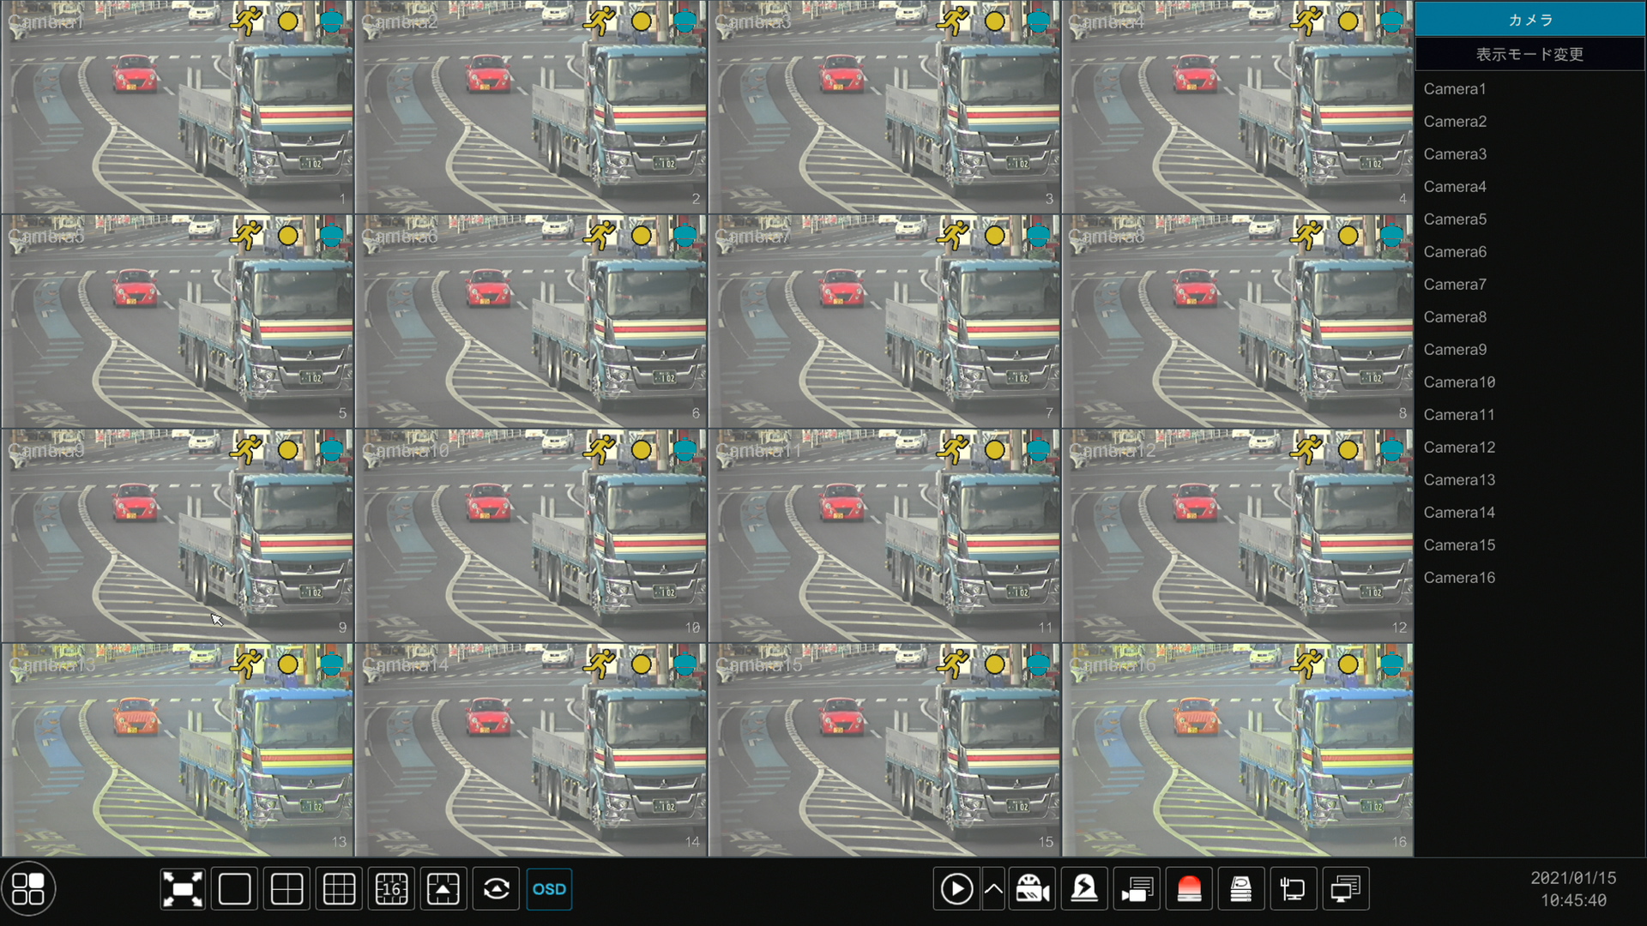Click the motion detection icon on tile 4
This screenshot has width=1647, height=926.
(1306, 21)
